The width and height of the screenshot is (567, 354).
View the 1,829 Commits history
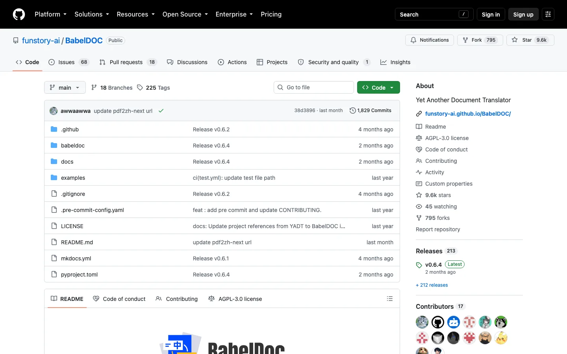pyautogui.click(x=371, y=111)
